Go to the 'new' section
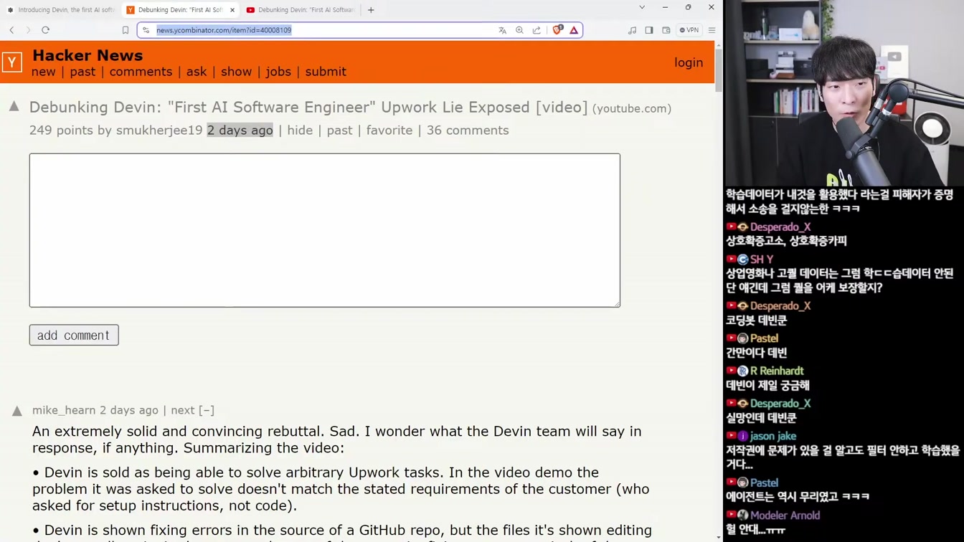The image size is (964, 542). [44, 72]
